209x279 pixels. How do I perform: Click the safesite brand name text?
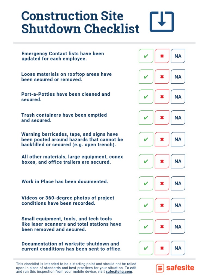click(x=180, y=268)
